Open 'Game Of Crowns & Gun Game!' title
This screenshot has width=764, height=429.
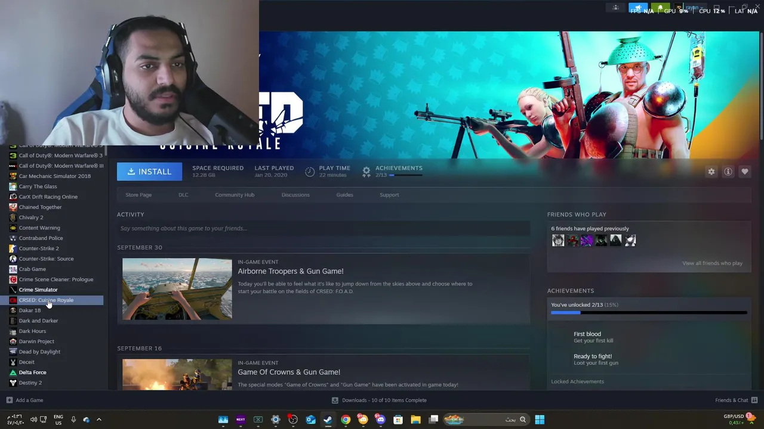pyautogui.click(x=289, y=372)
